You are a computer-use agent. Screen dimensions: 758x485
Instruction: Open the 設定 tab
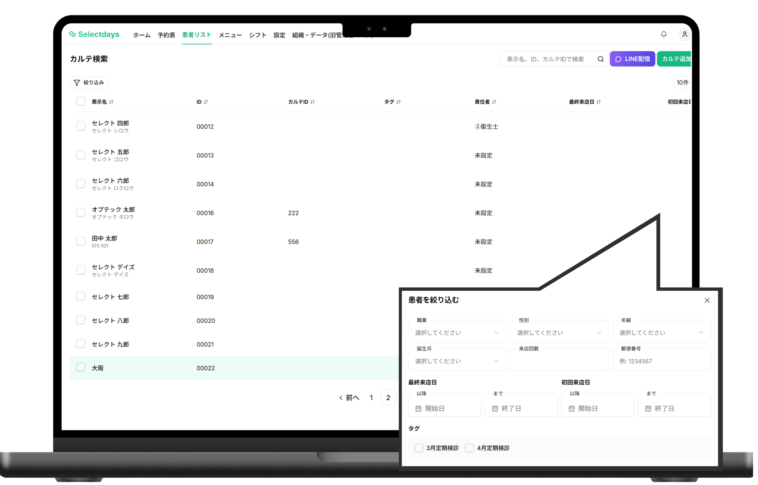pos(279,35)
